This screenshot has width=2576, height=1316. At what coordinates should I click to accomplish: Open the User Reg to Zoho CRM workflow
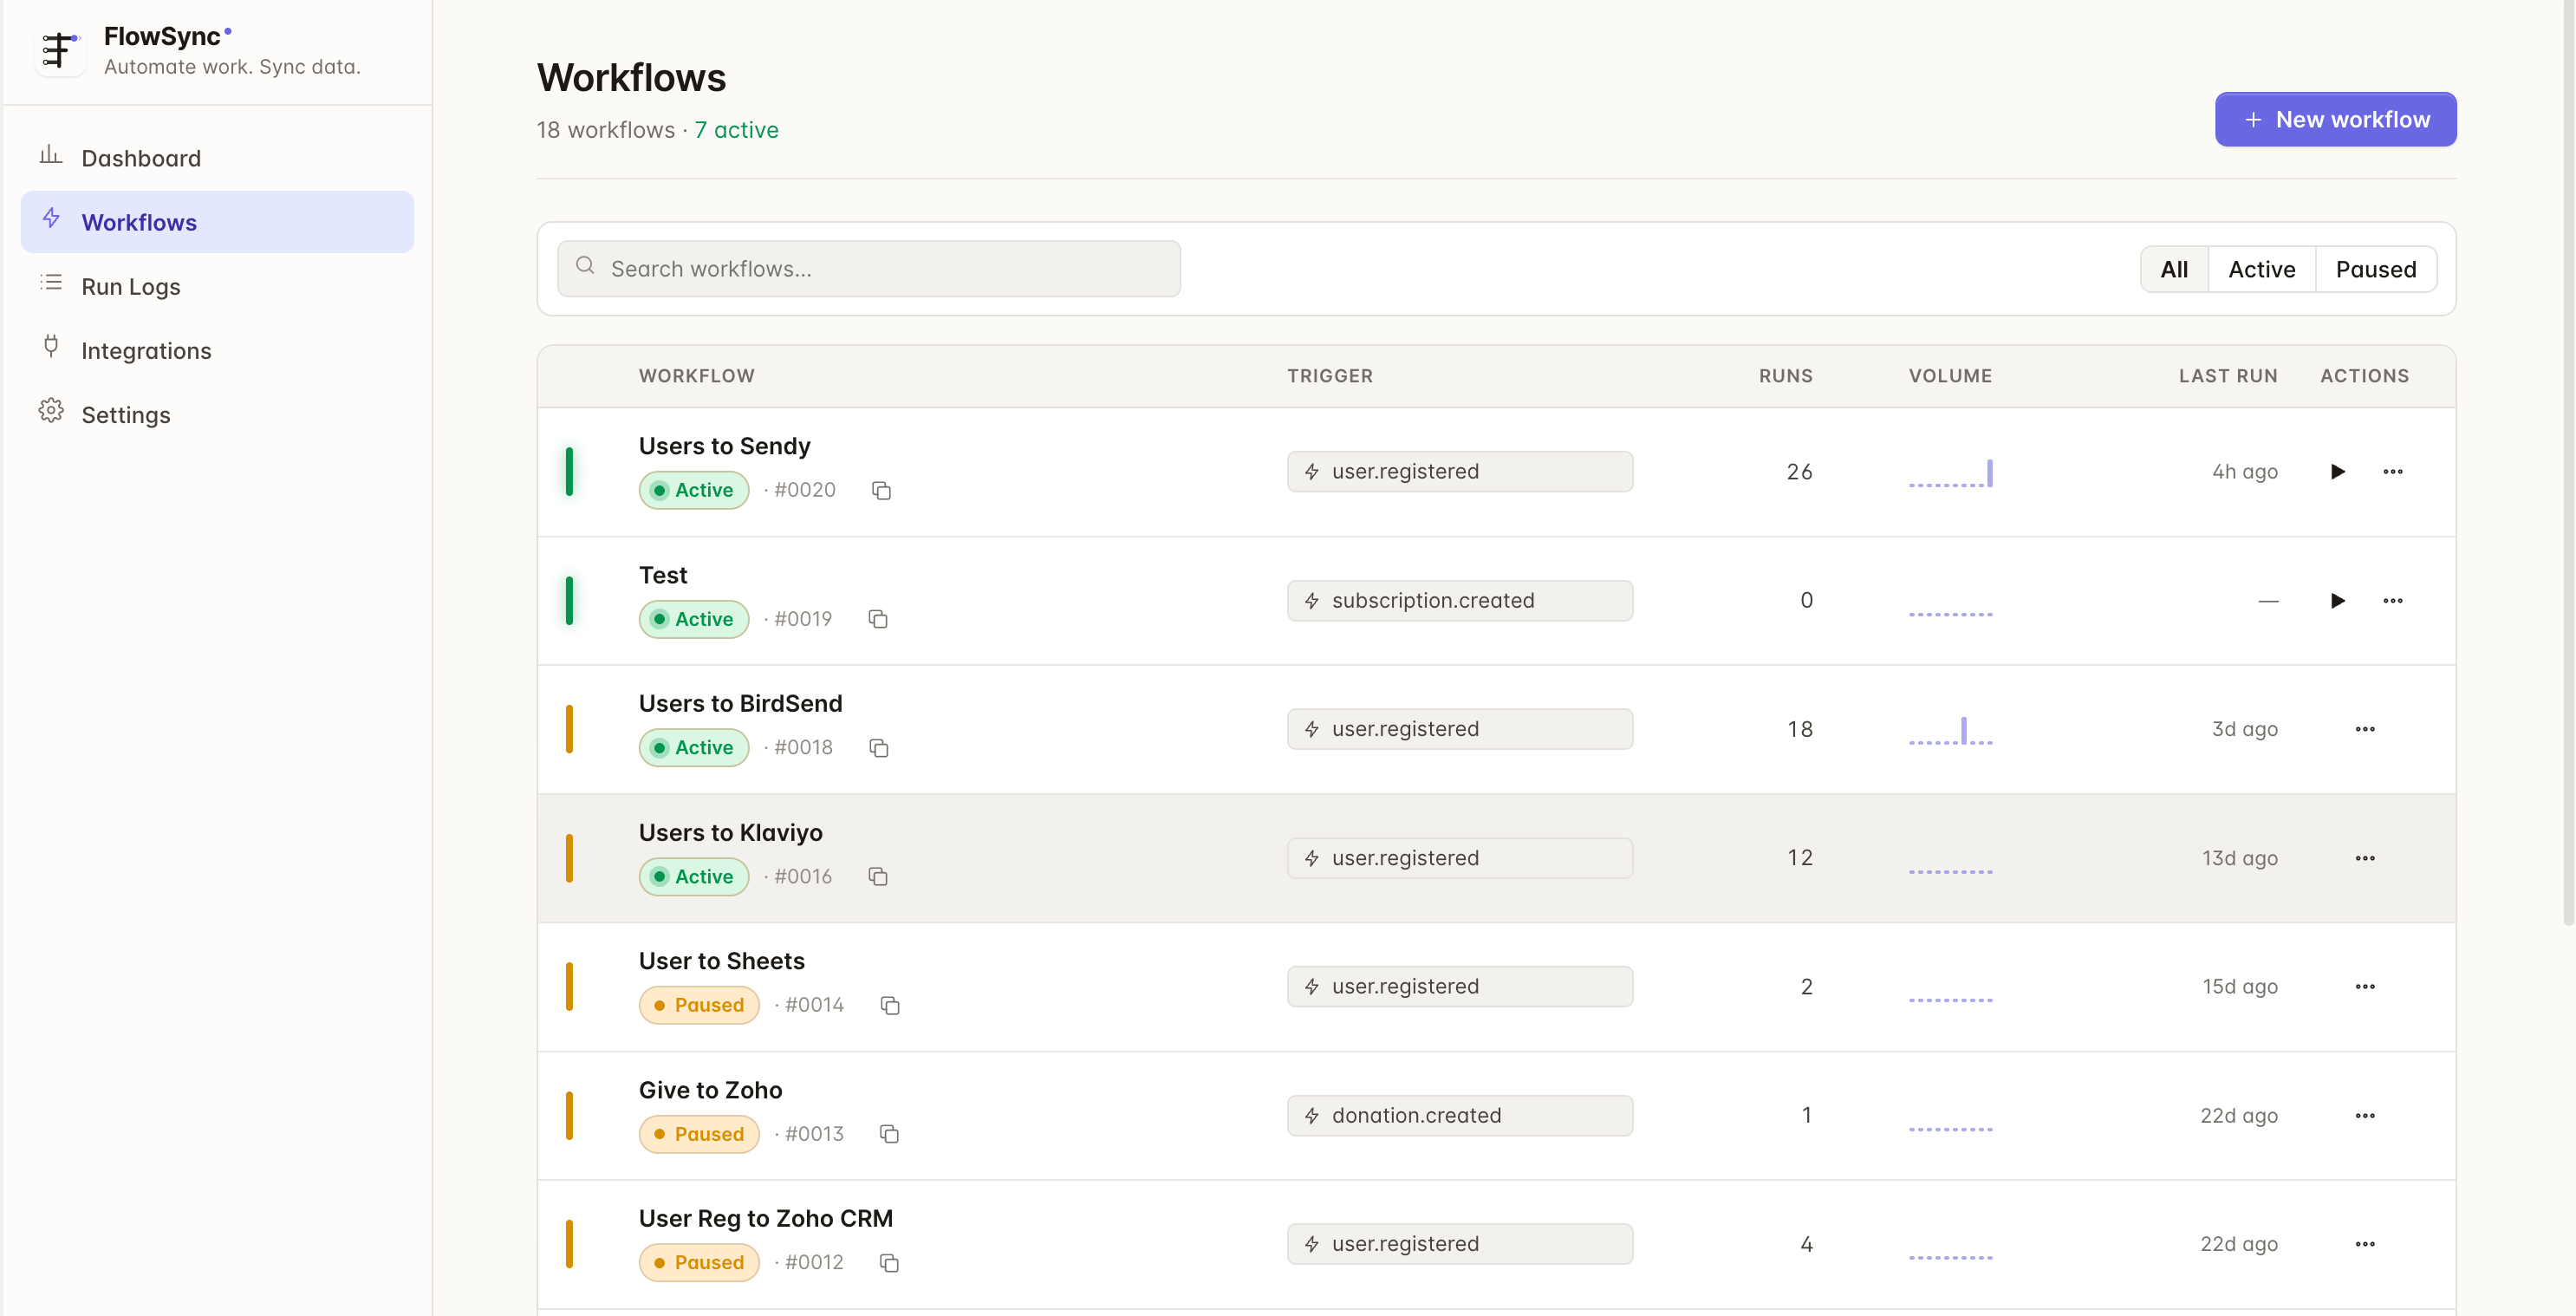(765, 1218)
